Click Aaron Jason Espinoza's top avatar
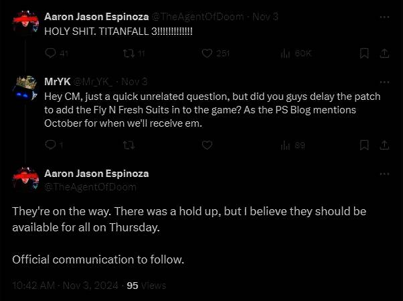 point(25,23)
